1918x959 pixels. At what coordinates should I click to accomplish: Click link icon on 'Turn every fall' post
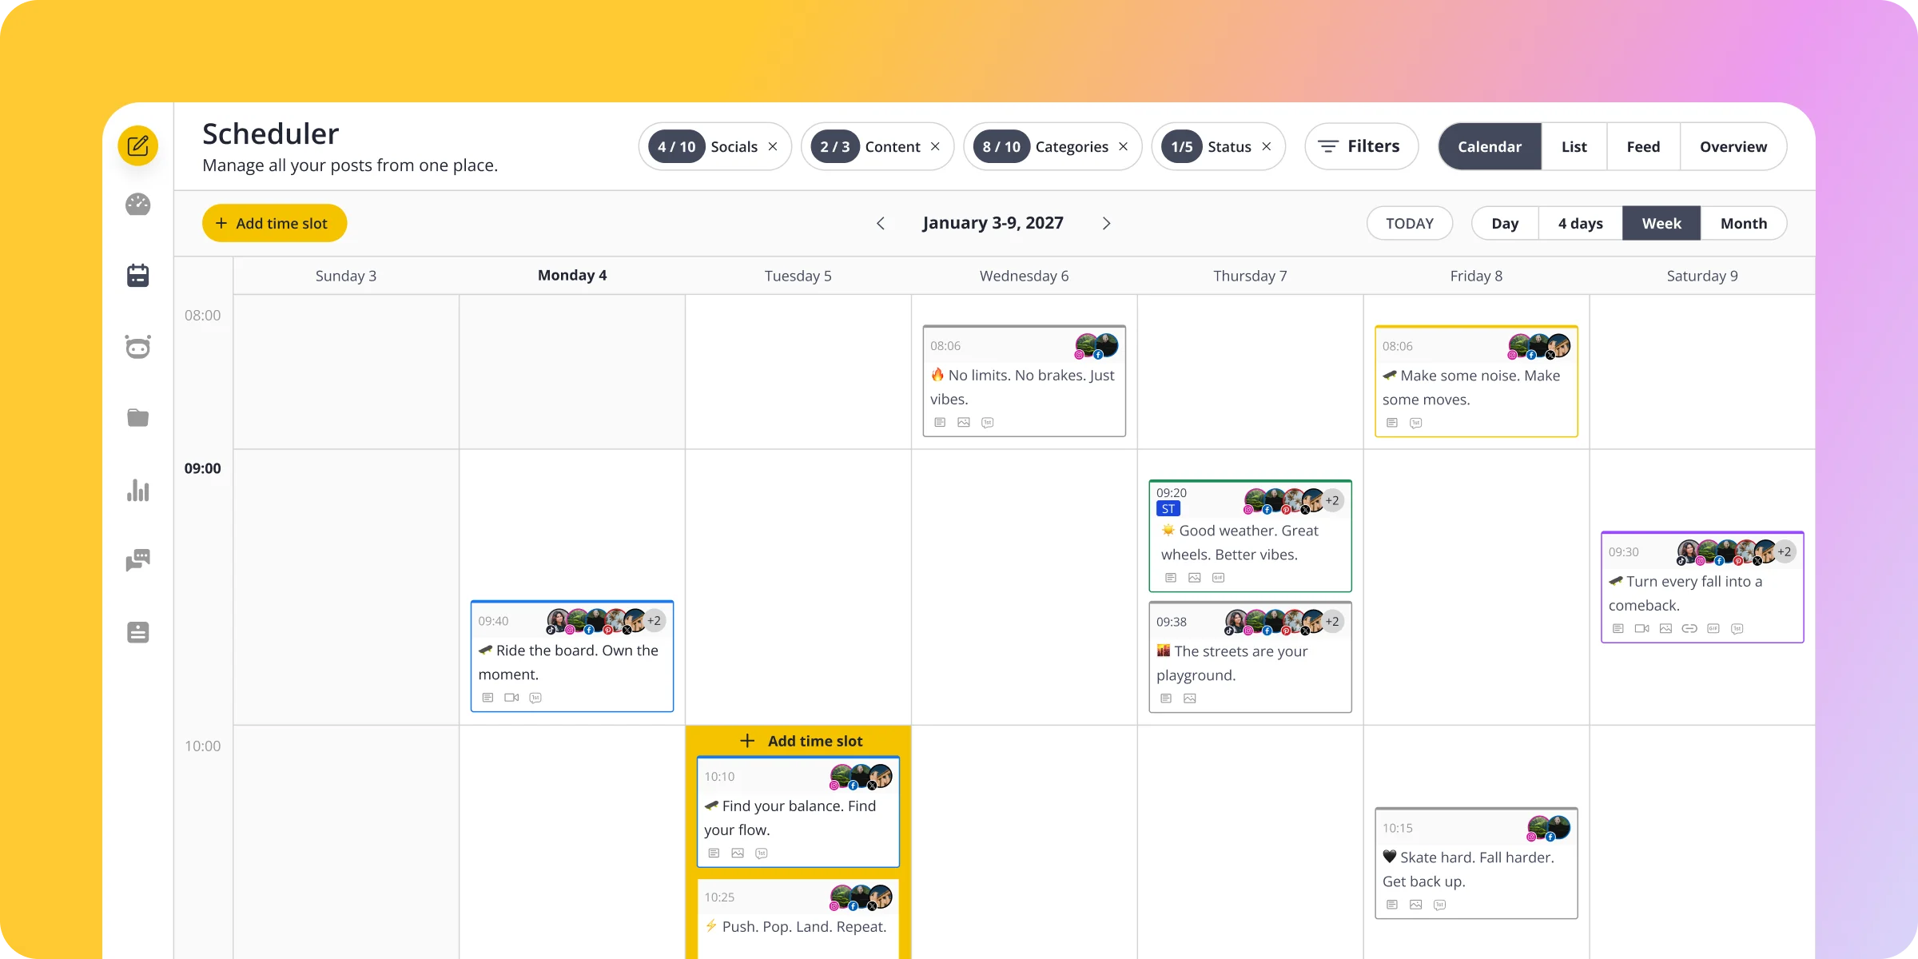click(x=1689, y=629)
